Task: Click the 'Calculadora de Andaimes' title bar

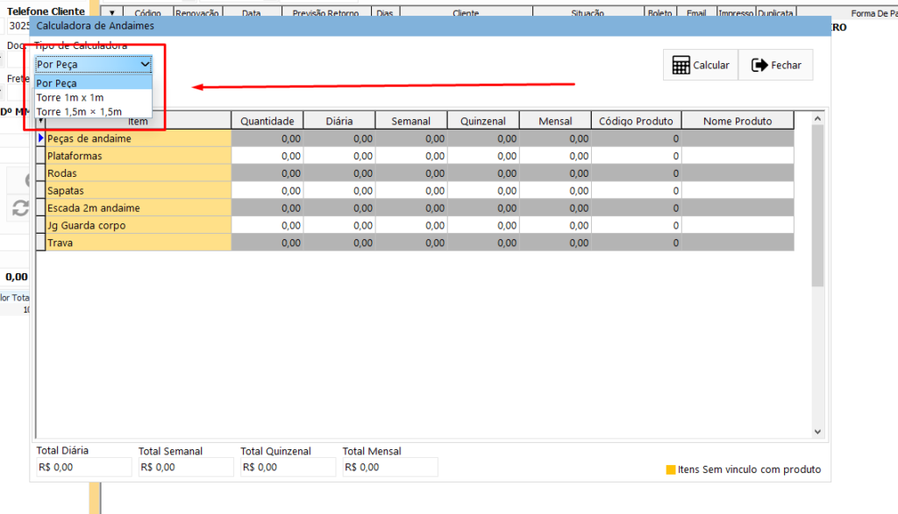Action: (430, 25)
